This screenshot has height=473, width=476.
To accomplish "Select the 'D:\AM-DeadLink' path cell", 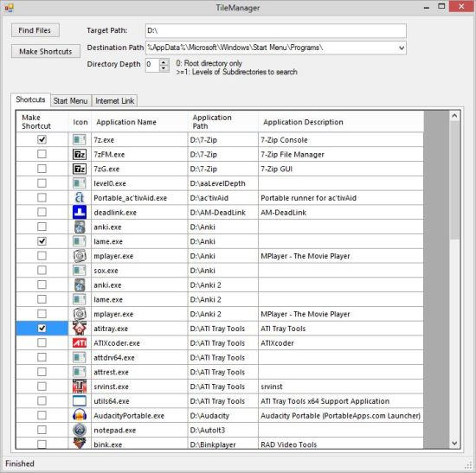I will click(x=223, y=213).
